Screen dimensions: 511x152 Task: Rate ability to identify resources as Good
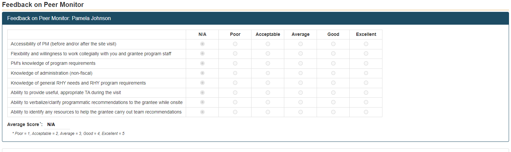click(333, 112)
